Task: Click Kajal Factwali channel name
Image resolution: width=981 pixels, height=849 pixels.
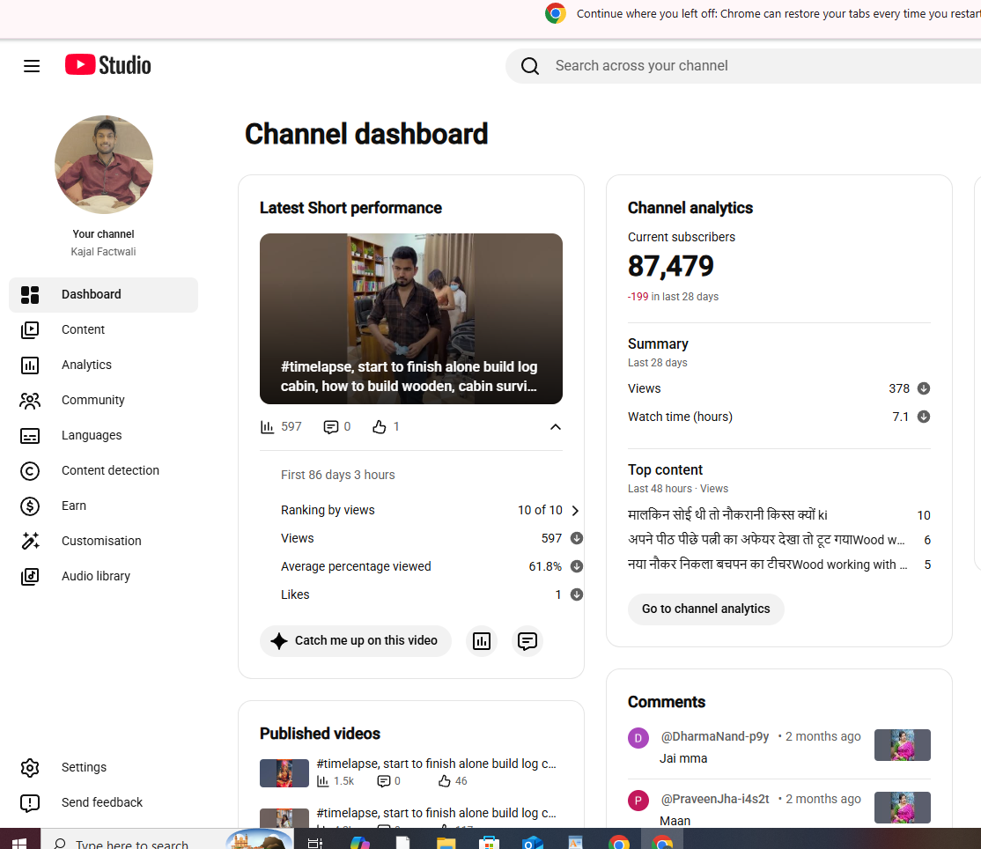Action: tap(103, 252)
